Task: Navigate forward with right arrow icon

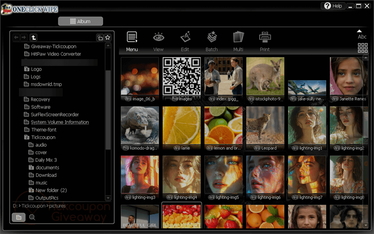Action: coord(24,37)
